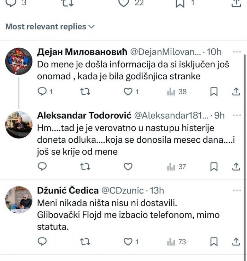
Task: Open more options on Dejan Milovanović's reply
Action: [x=237, y=52]
